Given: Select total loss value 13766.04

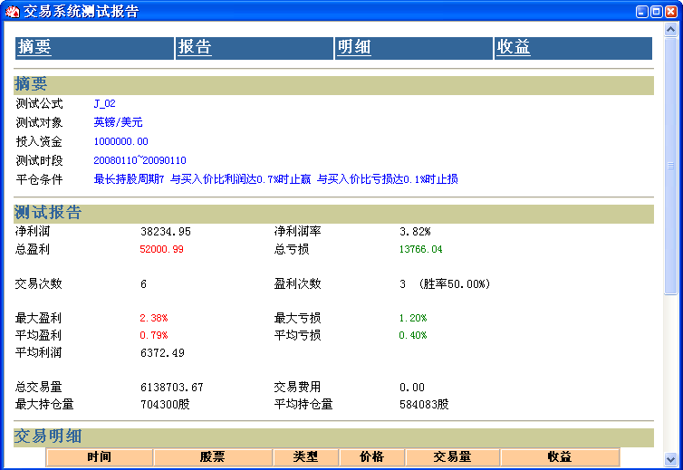Looking at the screenshot, I should [x=421, y=249].
